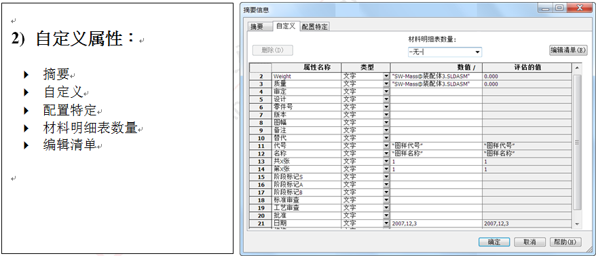The height and width of the screenshot is (256, 596).
Task: Open help via 帮助 button
Action: tap(565, 242)
